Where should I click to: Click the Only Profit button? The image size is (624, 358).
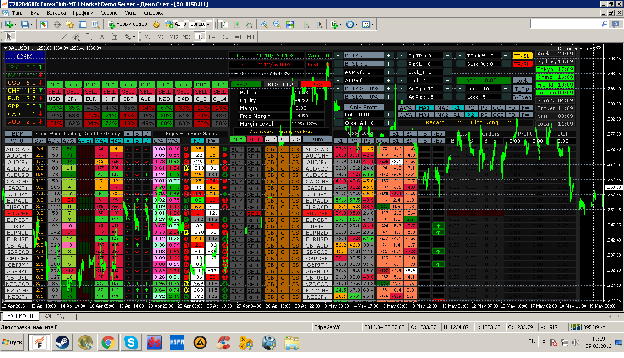tap(363, 107)
